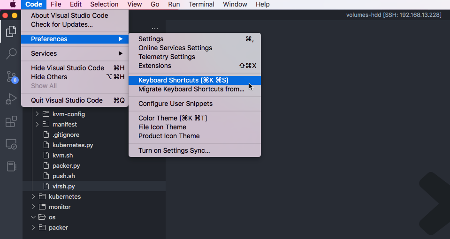
Task: Choose Turn on Settings Sync...
Action: pos(195,150)
